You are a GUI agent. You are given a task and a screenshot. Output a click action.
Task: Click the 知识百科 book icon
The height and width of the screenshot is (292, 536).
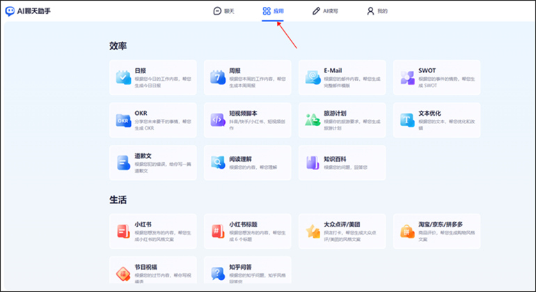point(313,162)
